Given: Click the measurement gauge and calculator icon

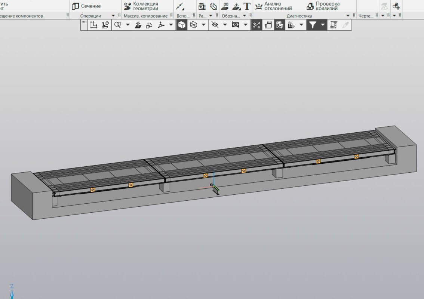Looking at the screenshot, I should pyautogui.click(x=334, y=25).
